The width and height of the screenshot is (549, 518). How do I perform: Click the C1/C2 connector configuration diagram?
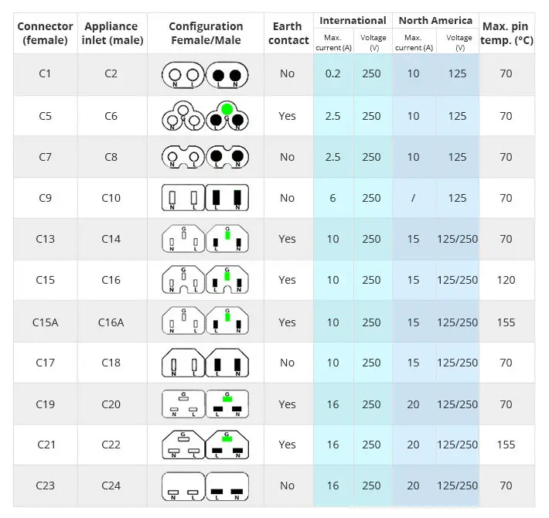pyautogui.click(x=205, y=75)
